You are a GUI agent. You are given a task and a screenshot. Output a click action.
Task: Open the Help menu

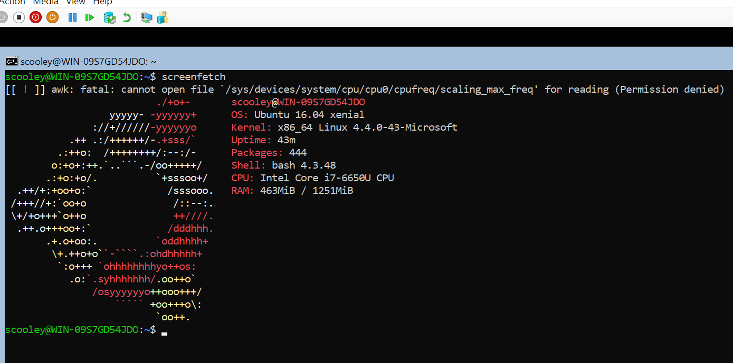point(102,3)
